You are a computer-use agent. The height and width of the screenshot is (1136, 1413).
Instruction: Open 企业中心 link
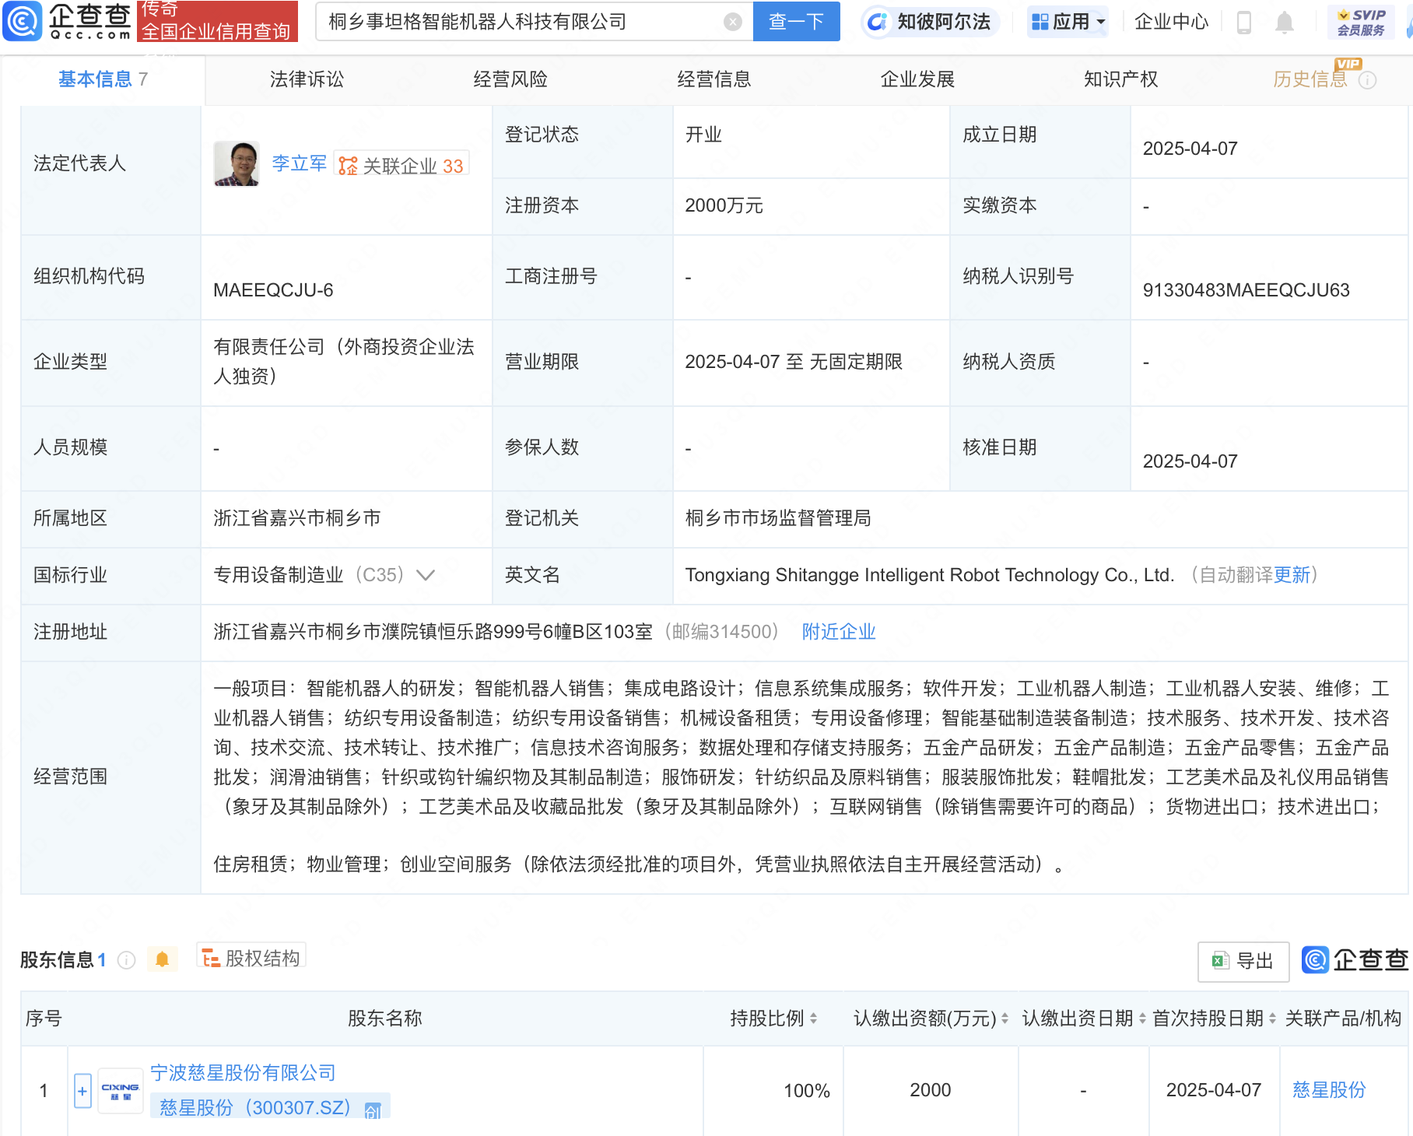(x=1171, y=22)
